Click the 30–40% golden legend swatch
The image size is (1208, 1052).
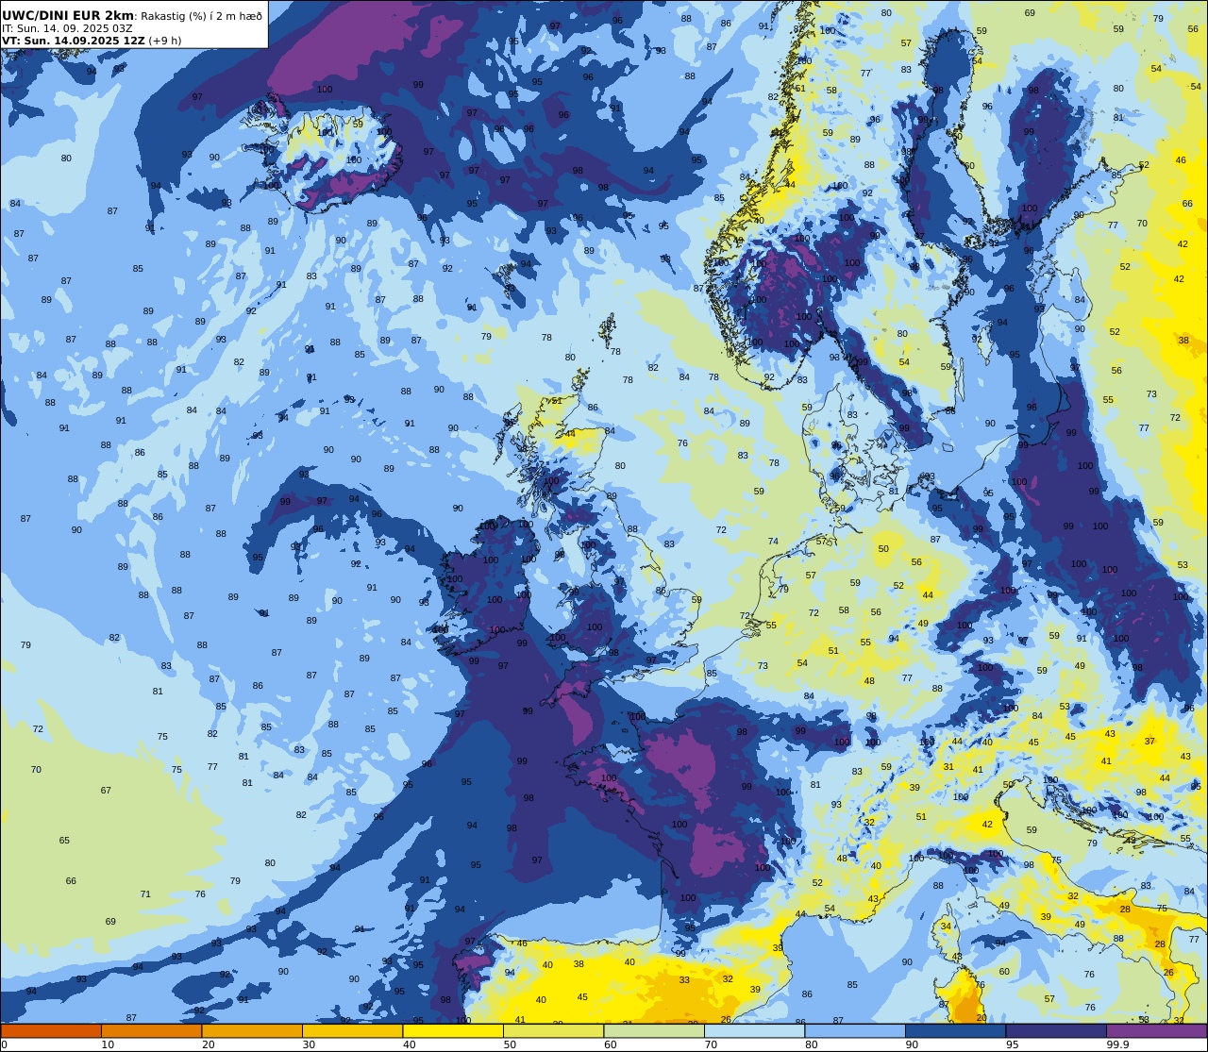tap(352, 1030)
